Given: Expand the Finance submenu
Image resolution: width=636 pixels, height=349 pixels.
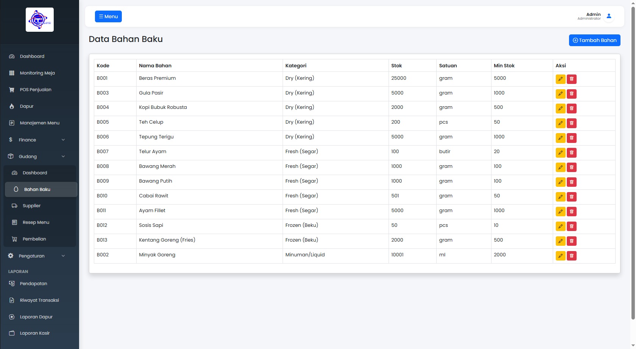Looking at the screenshot, I should pyautogui.click(x=39, y=140).
